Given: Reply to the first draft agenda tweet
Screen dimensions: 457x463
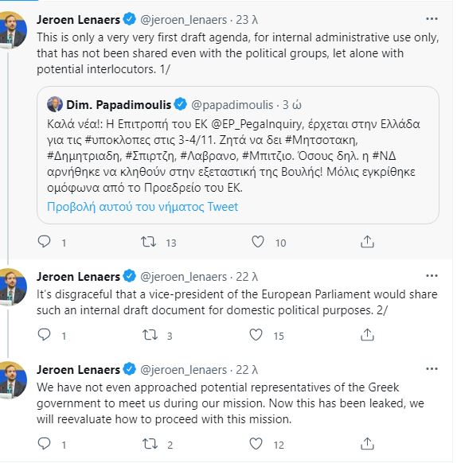Looking at the screenshot, I should click(45, 242).
